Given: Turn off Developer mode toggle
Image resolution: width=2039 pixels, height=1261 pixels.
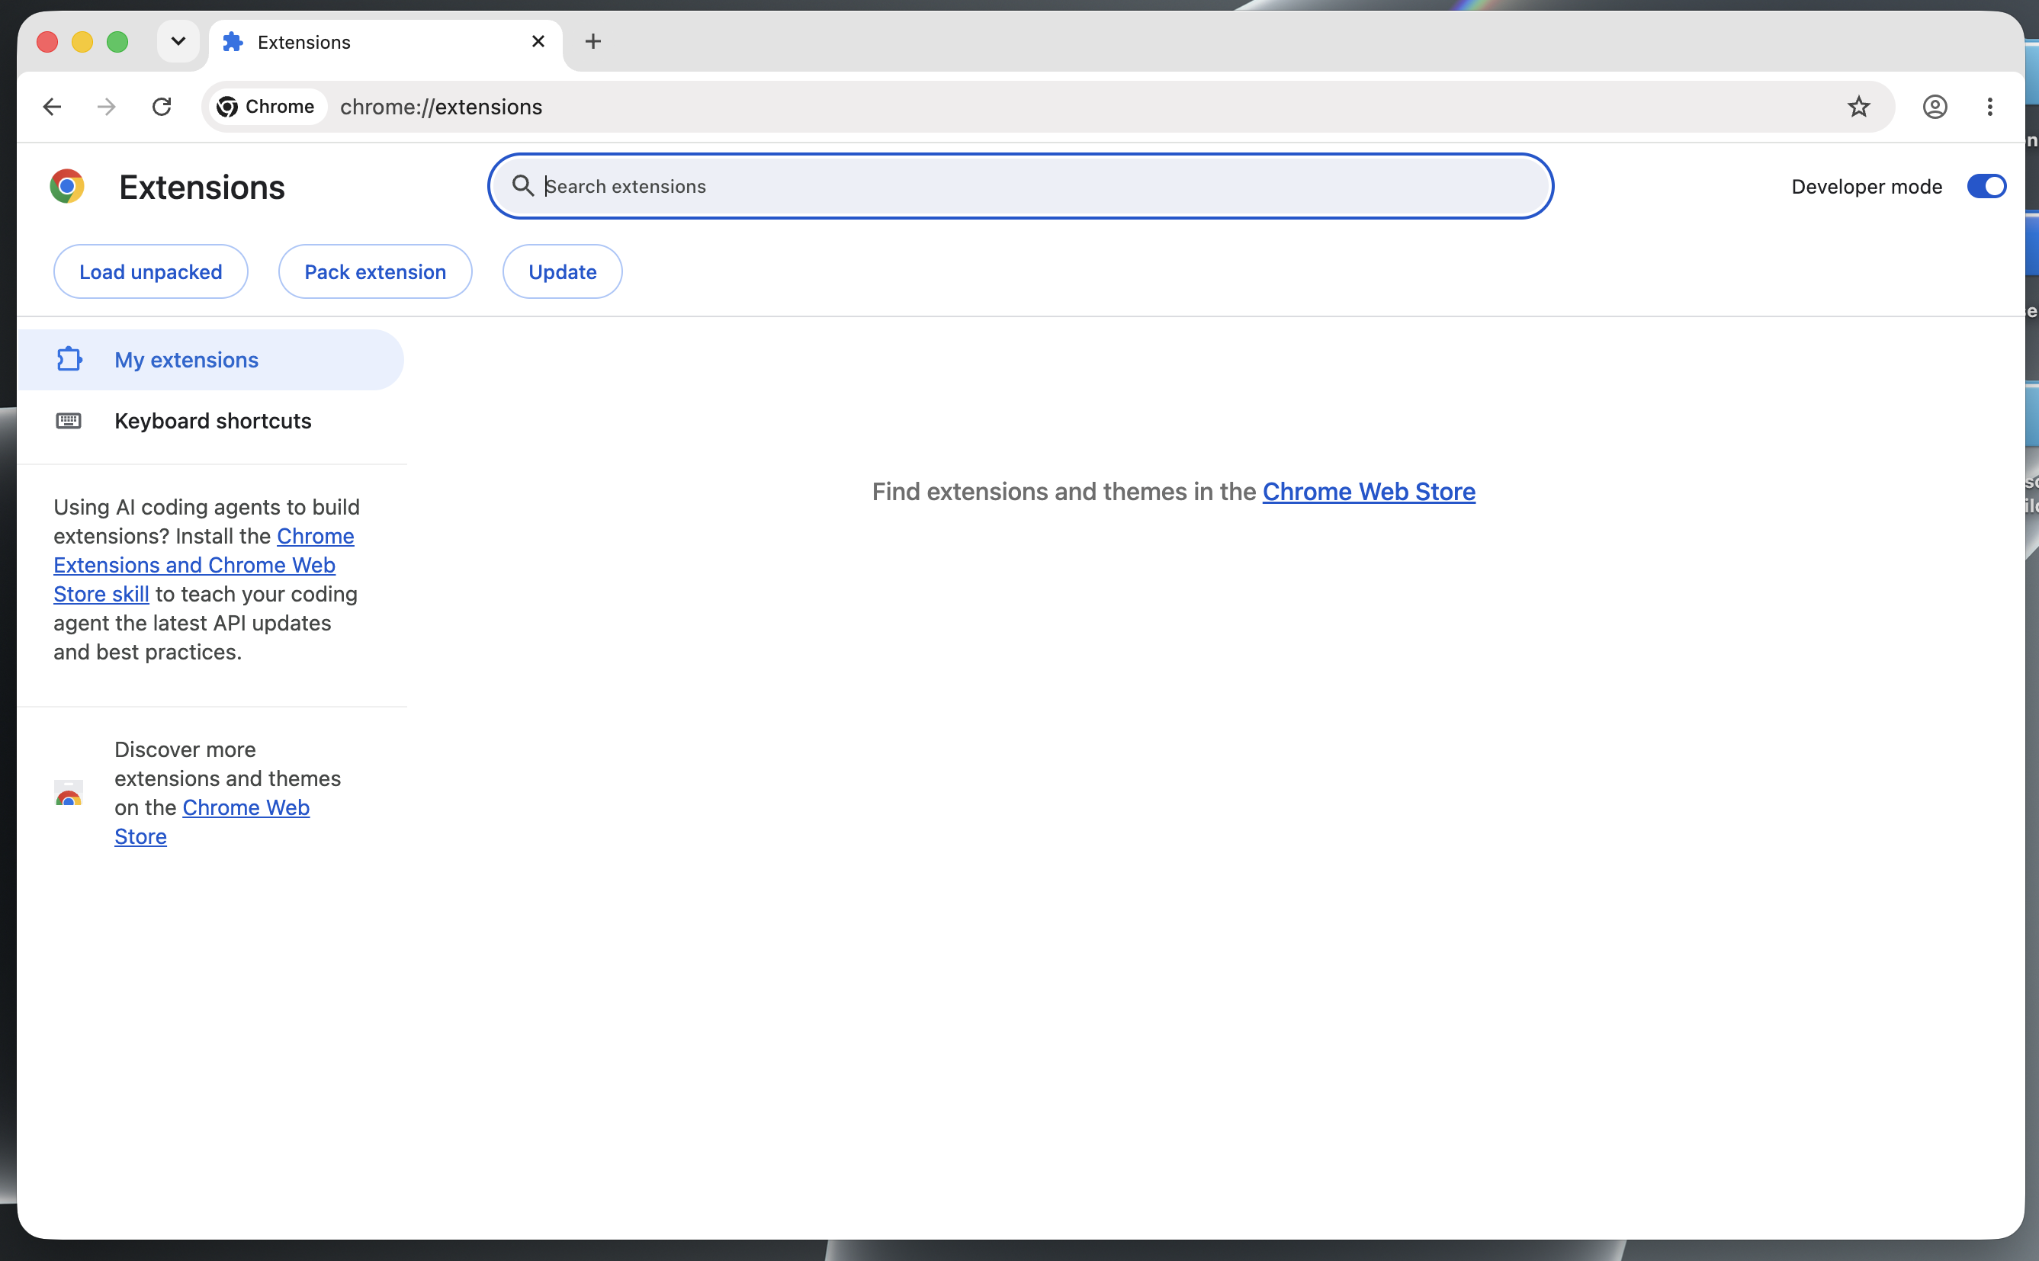Looking at the screenshot, I should (x=1986, y=186).
